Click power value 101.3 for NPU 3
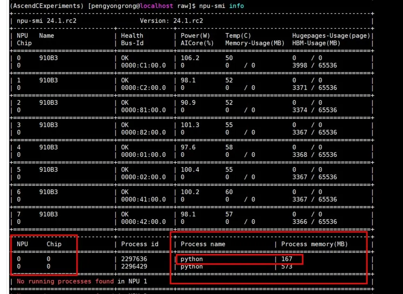The image size is (403, 294). coord(190,125)
